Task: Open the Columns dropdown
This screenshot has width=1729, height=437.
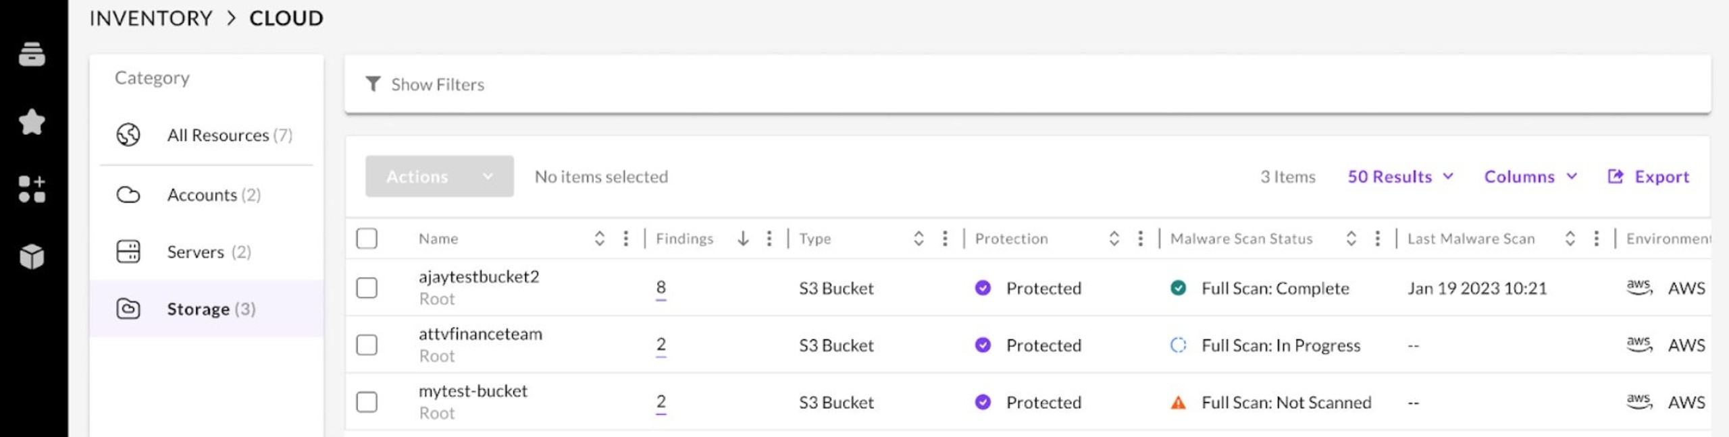Action: 1530,177
